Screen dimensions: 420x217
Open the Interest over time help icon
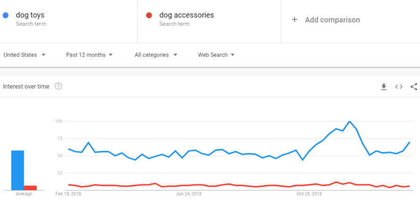coord(58,86)
